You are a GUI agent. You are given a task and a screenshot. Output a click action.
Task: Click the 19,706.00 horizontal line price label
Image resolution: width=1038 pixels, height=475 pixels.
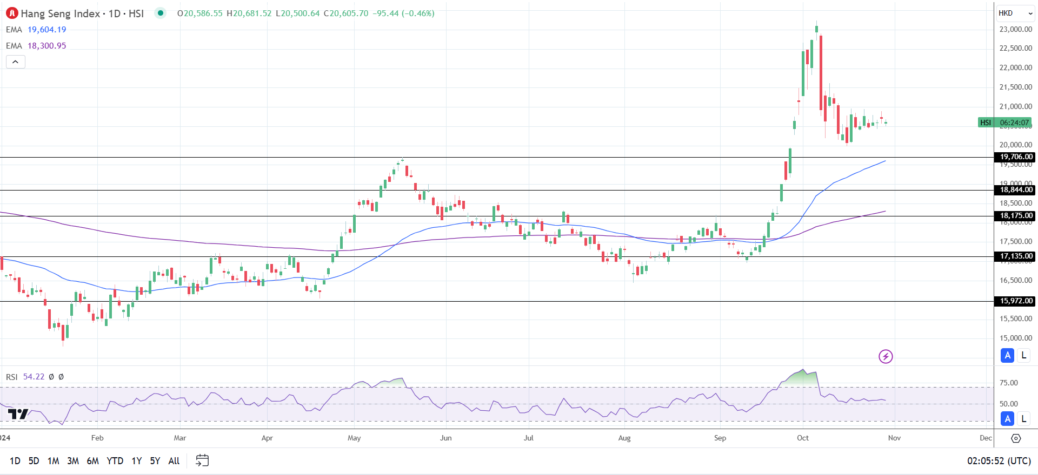point(1015,157)
